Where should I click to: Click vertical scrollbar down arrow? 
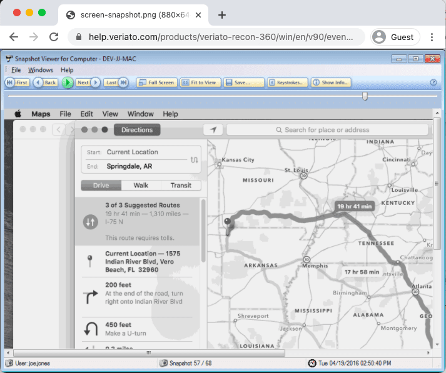coord(437,345)
